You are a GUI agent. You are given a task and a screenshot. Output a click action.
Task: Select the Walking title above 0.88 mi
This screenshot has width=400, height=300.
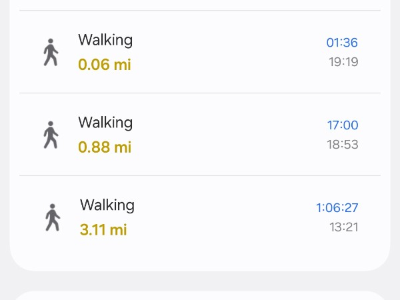(x=105, y=123)
